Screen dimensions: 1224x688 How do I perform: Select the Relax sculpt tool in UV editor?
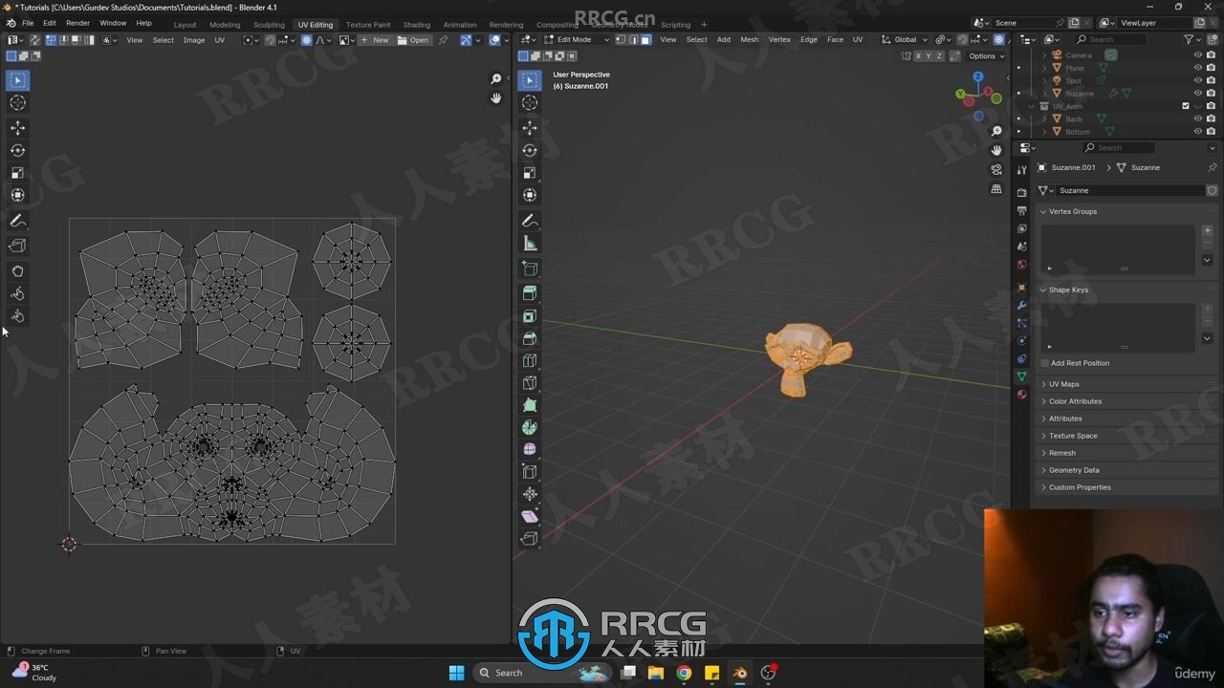[17, 293]
